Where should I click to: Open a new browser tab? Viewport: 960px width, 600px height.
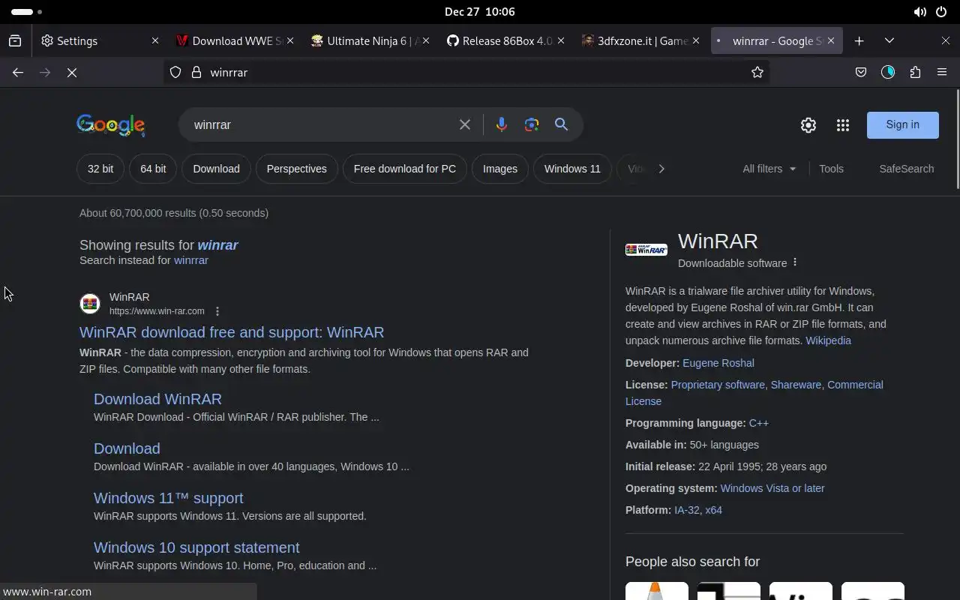click(859, 41)
